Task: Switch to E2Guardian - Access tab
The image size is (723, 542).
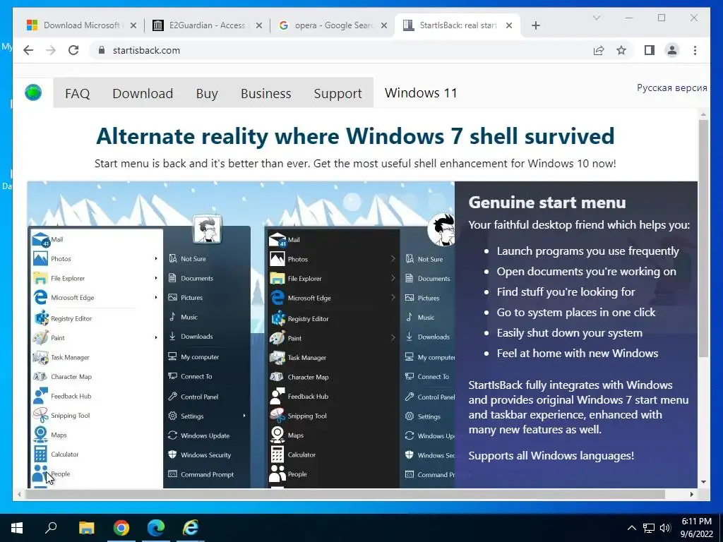Action: 207,25
